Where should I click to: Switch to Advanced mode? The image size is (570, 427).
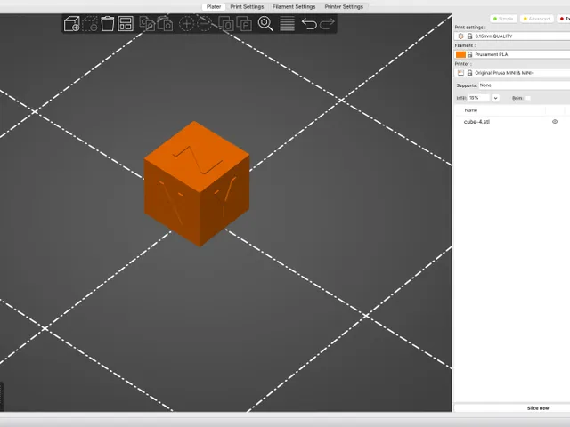pyautogui.click(x=537, y=19)
